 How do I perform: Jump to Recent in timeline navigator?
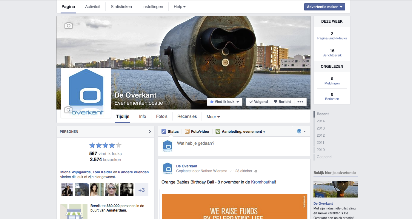[x=323, y=114]
